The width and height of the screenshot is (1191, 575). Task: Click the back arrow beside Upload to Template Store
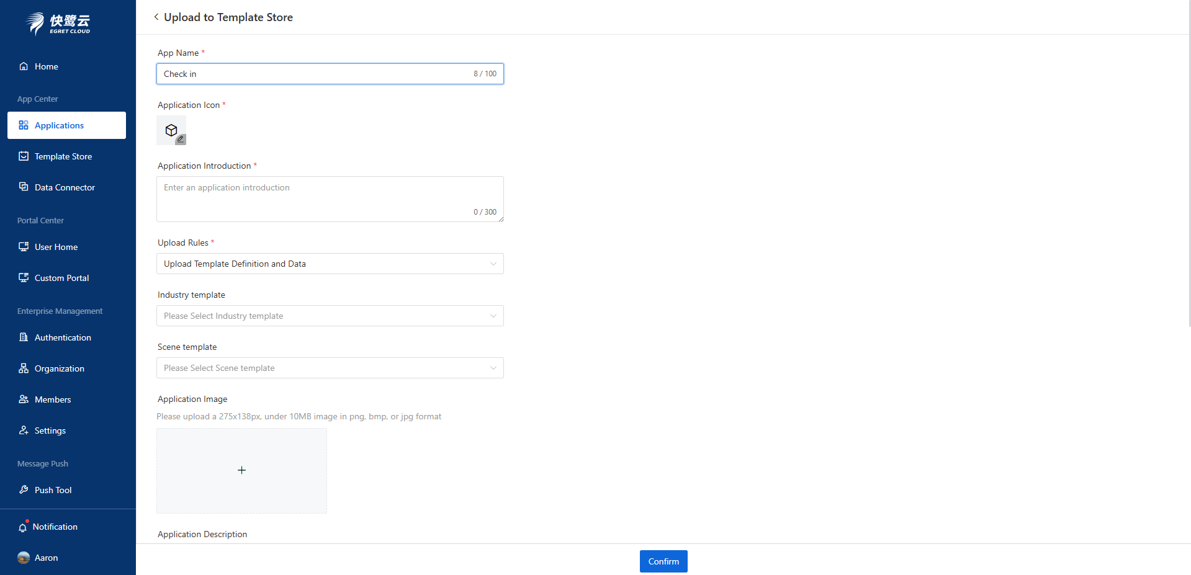point(156,17)
